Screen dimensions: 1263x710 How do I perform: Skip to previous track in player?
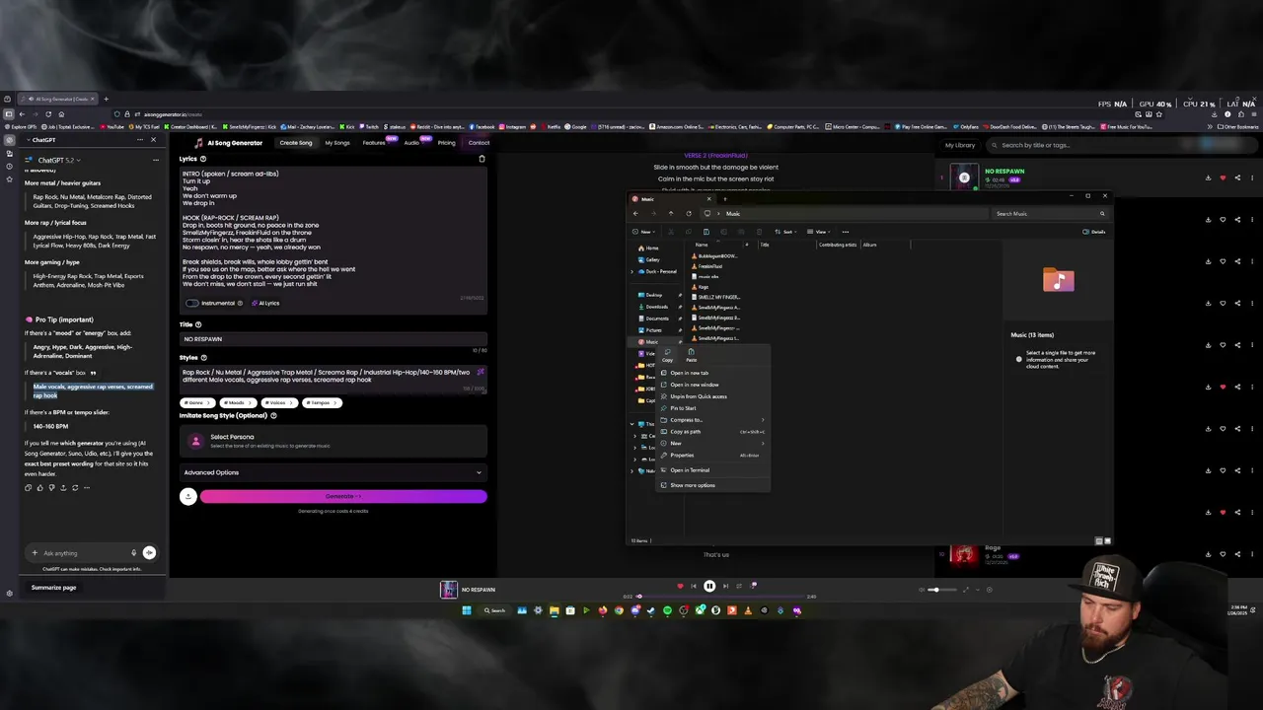[693, 586]
